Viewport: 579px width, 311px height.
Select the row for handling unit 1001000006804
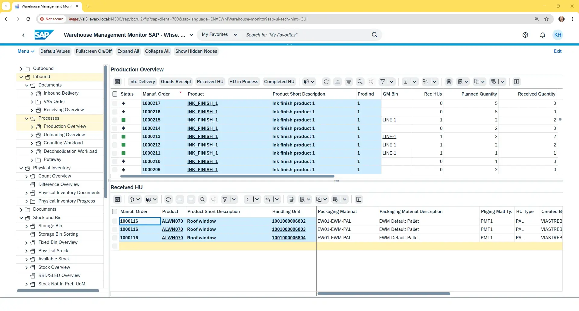click(115, 238)
